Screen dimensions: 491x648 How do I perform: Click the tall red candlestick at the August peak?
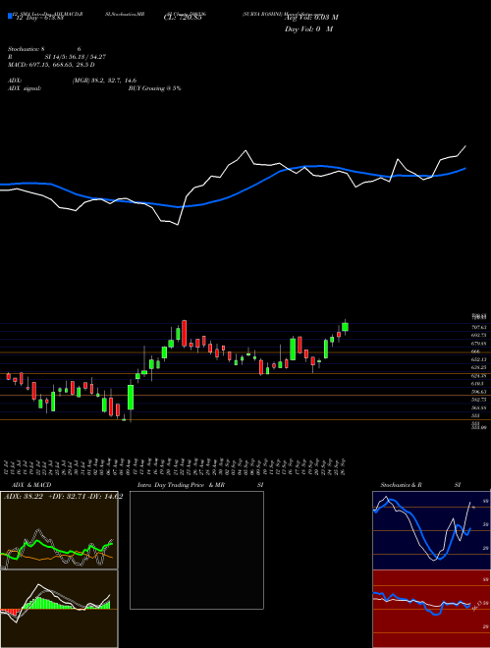(185, 334)
